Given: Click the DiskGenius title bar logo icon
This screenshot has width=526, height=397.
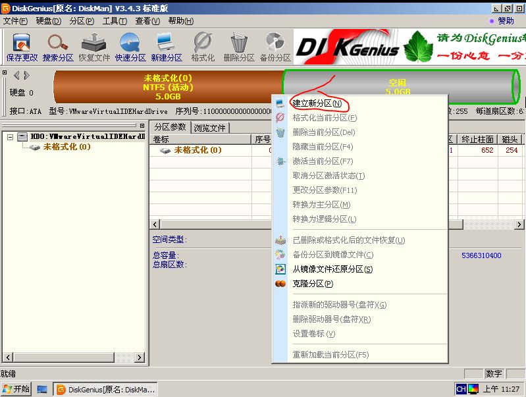Looking at the screenshot, I should click(x=6, y=8).
